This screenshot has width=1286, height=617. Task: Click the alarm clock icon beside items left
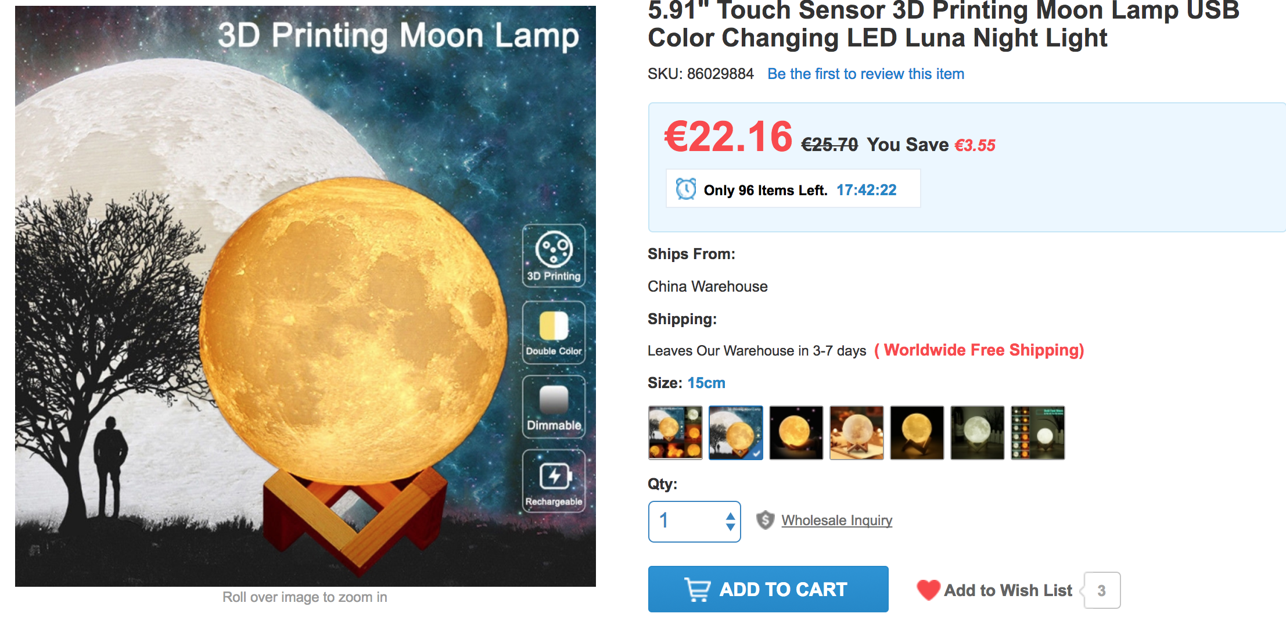point(686,189)
